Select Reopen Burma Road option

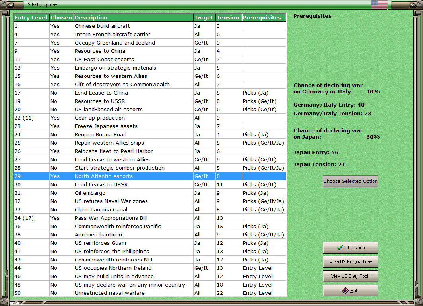[150, 135]
